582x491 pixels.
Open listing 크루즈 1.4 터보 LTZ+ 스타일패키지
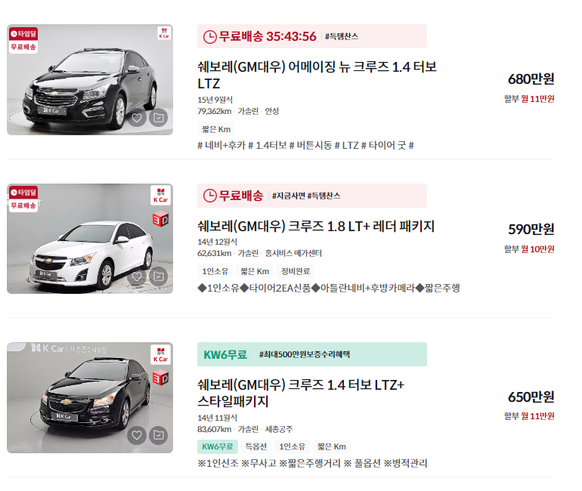pyautogui.click(x=301, y=393)
